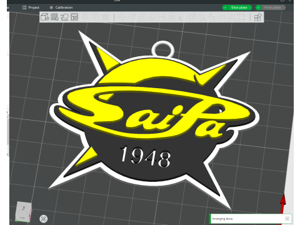Click the Split to parts icon
Image resolution: width=300 pixels, height=225 pixels.
pyautogui.click(x=96, y=17)
